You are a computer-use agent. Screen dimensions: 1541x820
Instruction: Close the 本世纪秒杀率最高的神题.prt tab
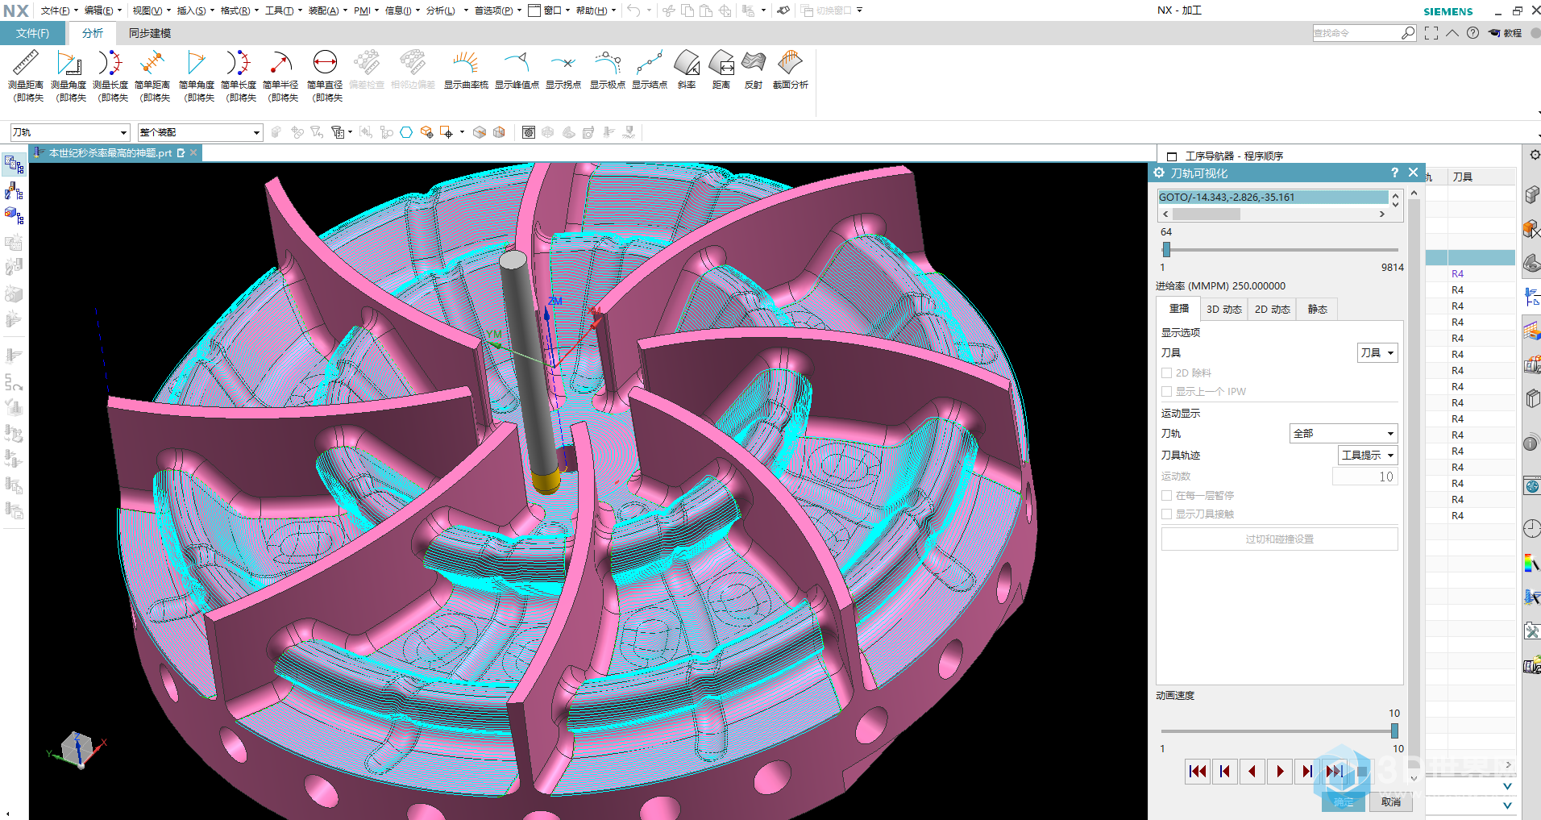tap(193, 152)
